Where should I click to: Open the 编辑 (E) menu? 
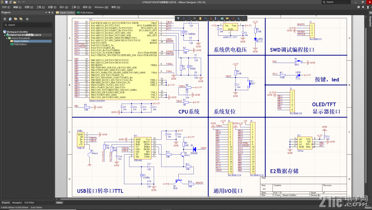tap(17, 7)
